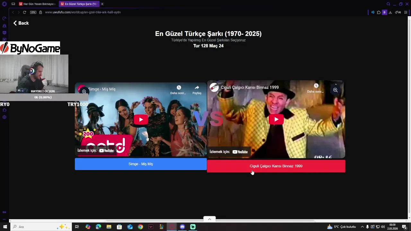The width and height of the screenshot is (411, 231).
Task: Open Chrome from the taskbar
Action: (140, 227)
